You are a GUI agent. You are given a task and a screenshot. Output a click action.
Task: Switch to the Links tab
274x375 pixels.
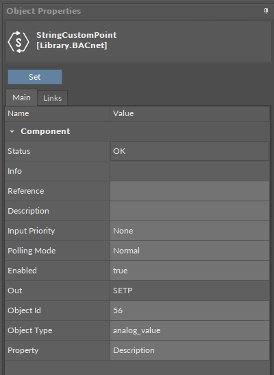click(53, 98)
